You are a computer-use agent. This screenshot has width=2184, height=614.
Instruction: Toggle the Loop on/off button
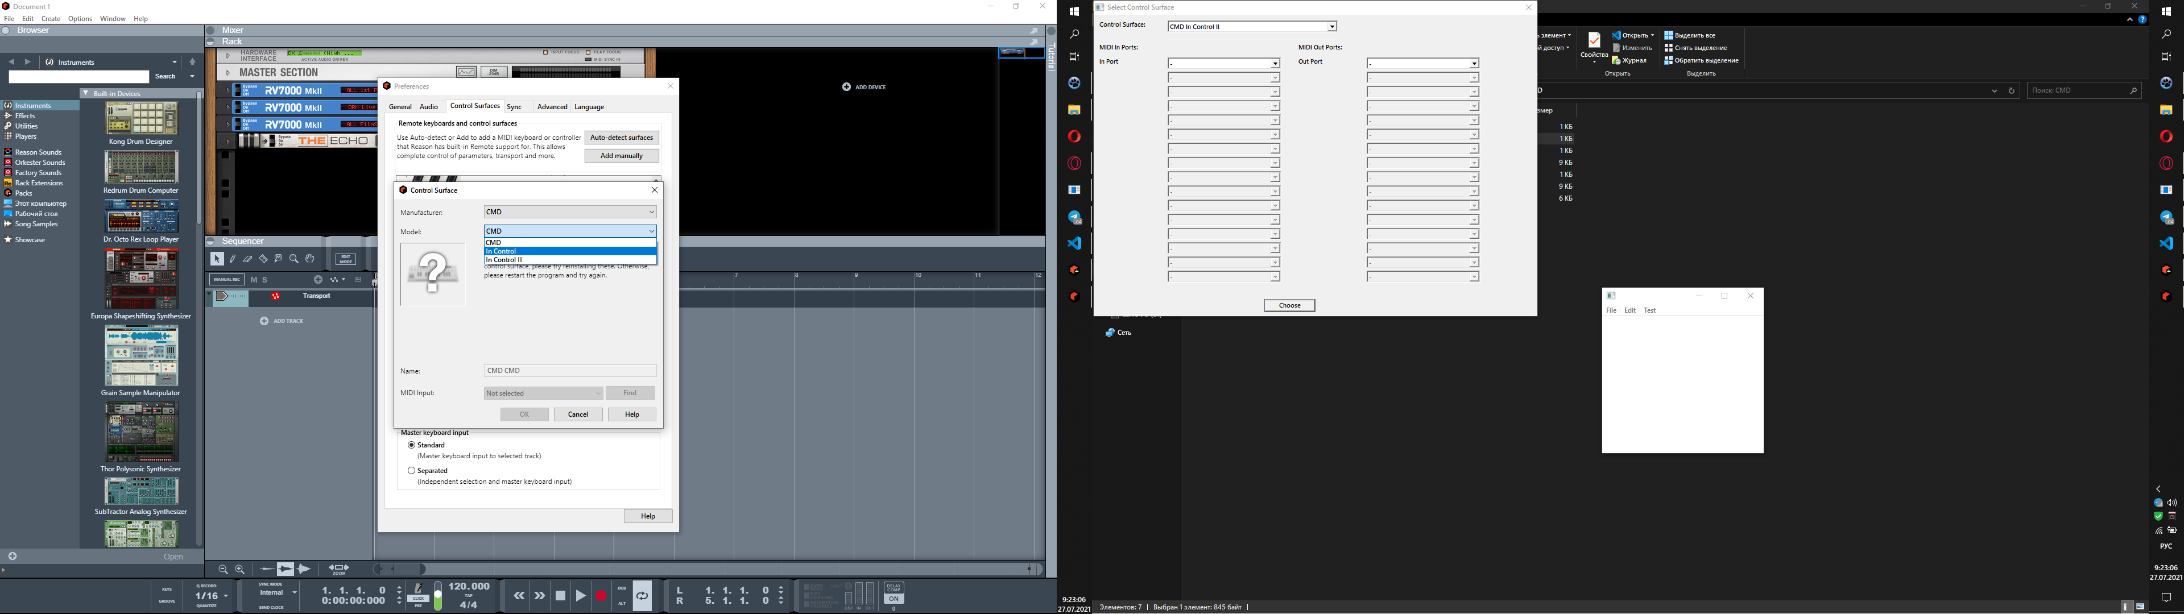(x=643, y=596)
